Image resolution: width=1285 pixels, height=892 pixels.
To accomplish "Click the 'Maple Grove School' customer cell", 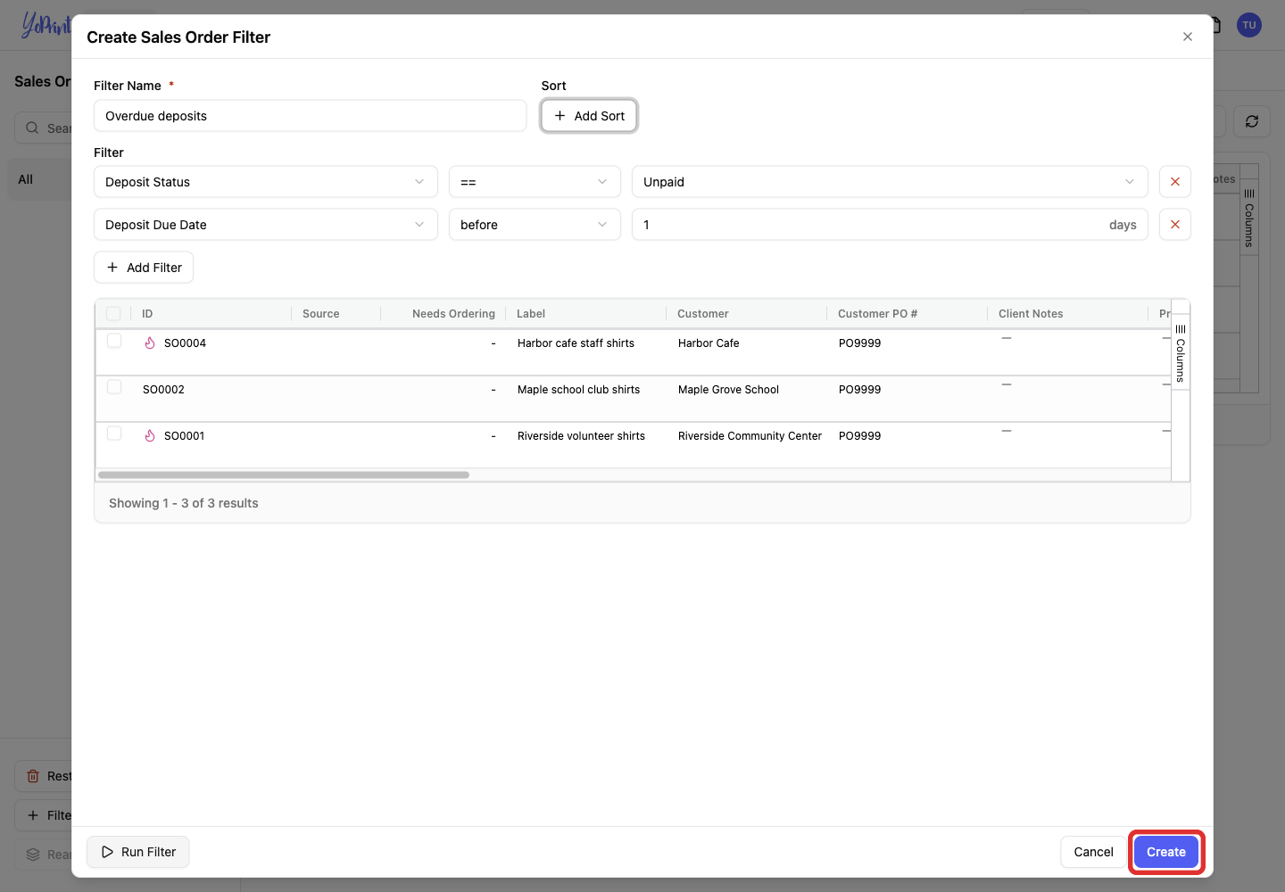I will coord(728,390).
